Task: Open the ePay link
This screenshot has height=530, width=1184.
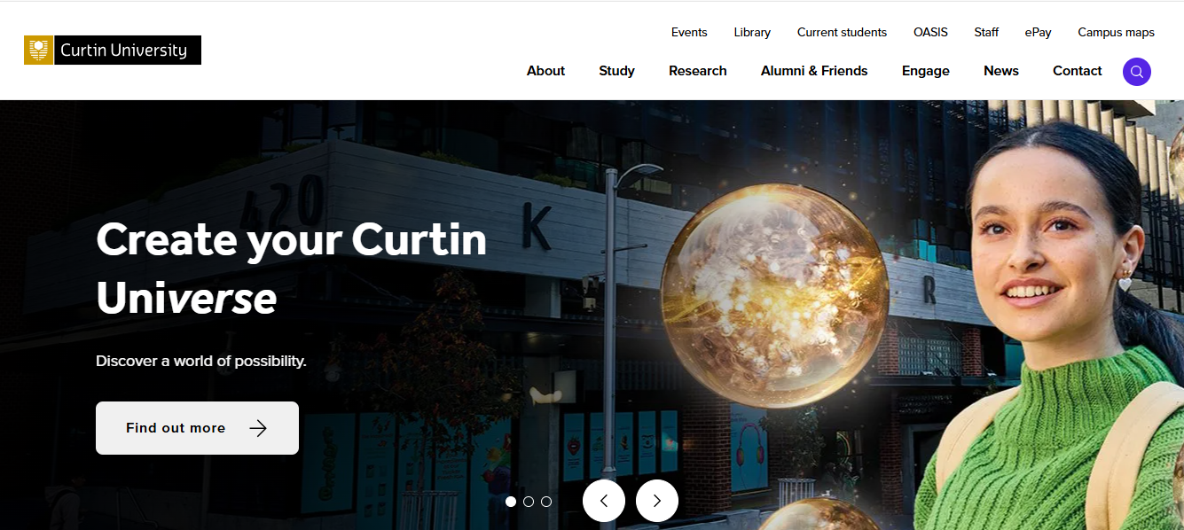Action: point(1038,33)
